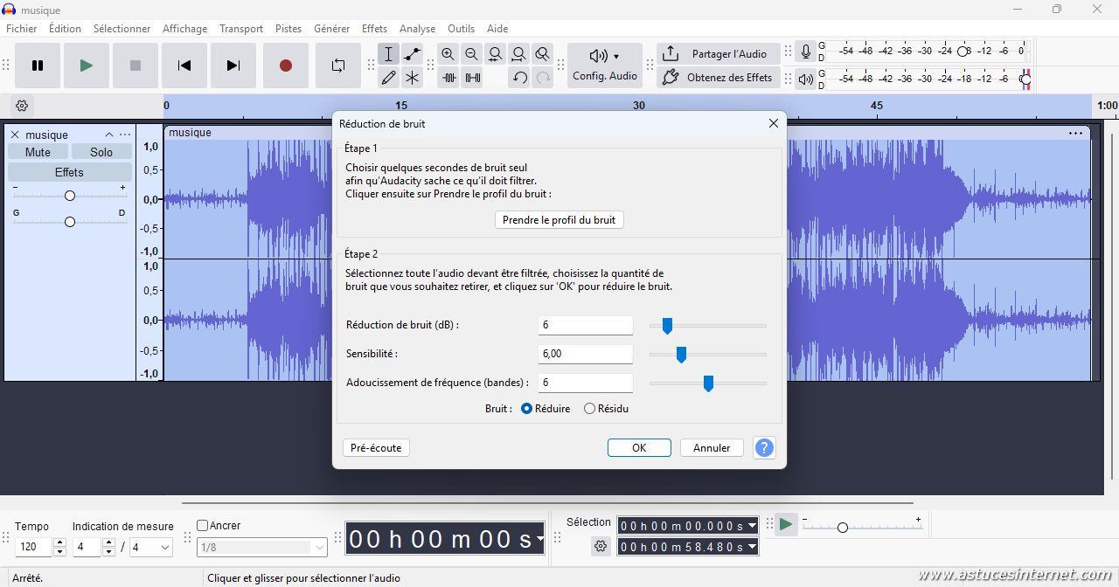This screenshot has height=587, width=1119.
Task: Select the Draw pencil tool
Action: (x=389, y=78)
